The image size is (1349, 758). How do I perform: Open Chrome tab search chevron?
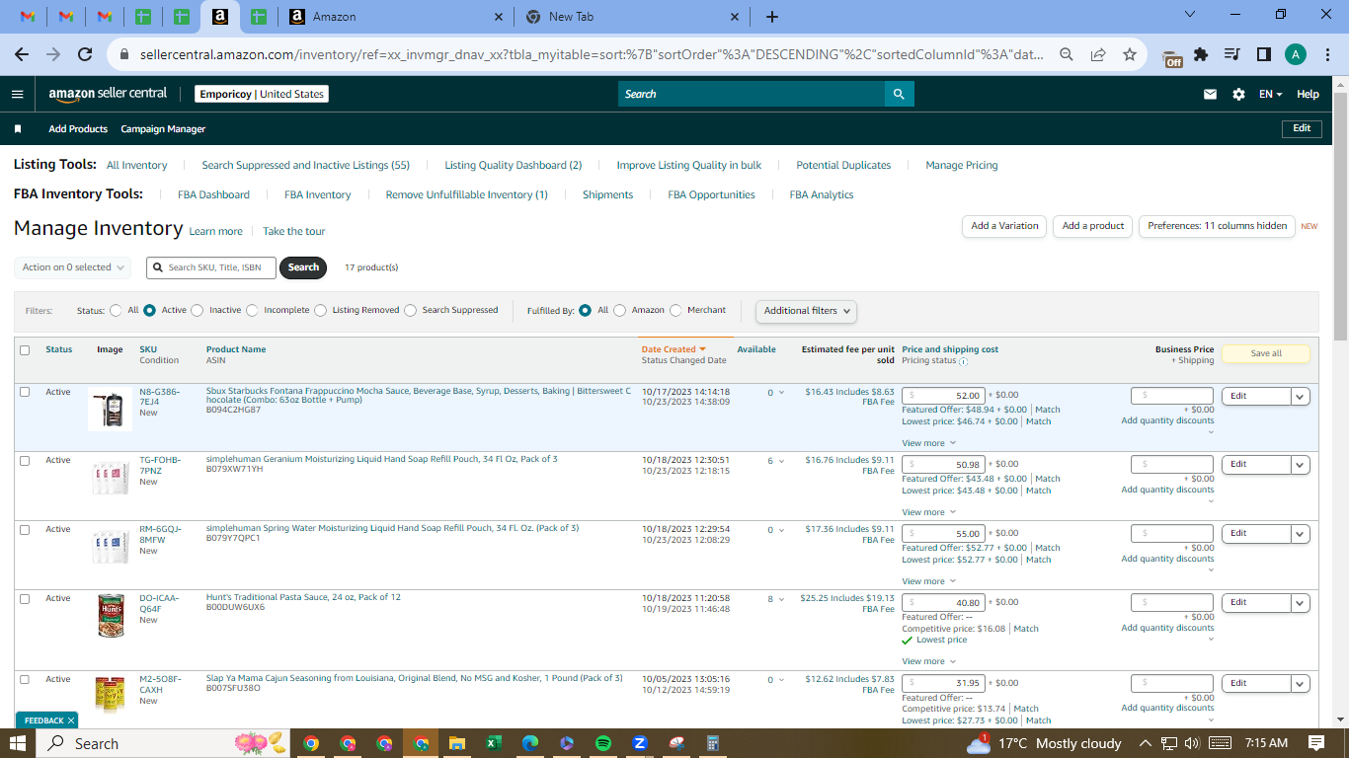1189,15
